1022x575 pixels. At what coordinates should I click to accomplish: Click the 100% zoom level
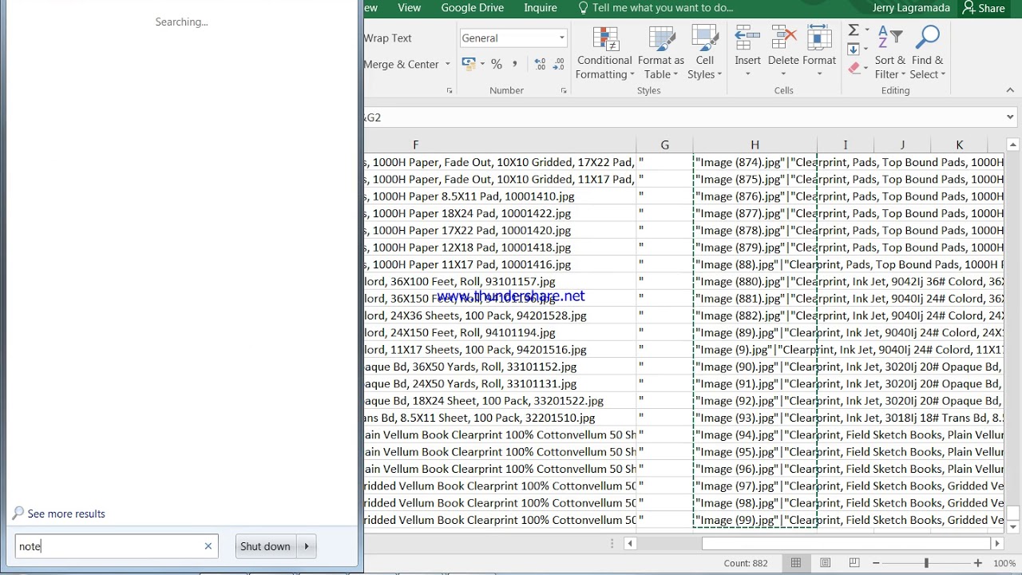point(1004,563)
